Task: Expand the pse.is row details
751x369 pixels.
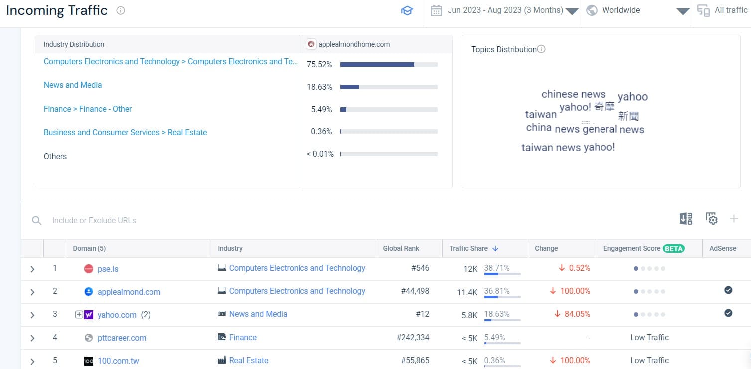Action: [x=32, y=269]
